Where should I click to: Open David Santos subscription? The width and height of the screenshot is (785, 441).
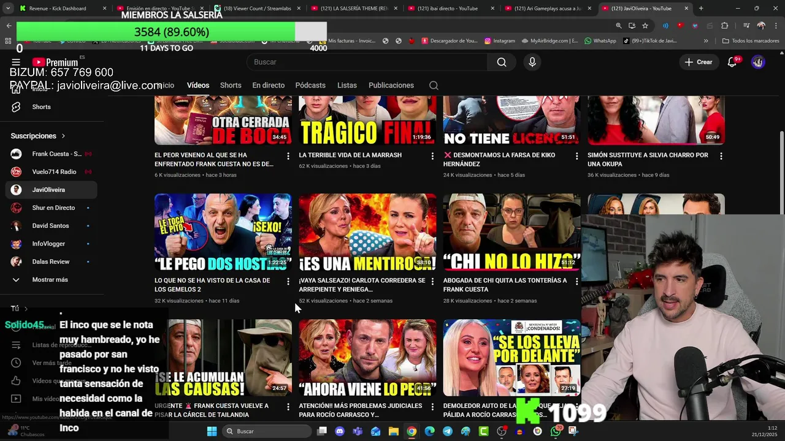(x=52, y=225)
